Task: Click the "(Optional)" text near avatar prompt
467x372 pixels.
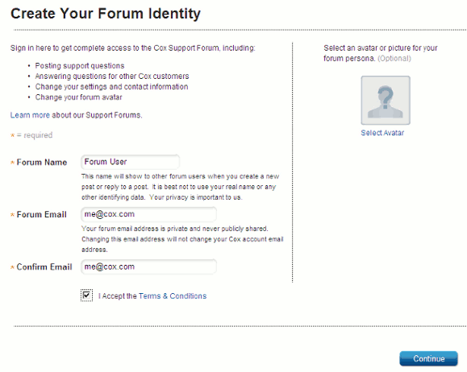Action: pyautogui.click(x=394, y=59)
